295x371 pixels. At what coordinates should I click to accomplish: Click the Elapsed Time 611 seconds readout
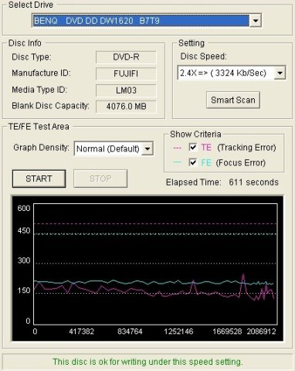[x=222, y=182]
